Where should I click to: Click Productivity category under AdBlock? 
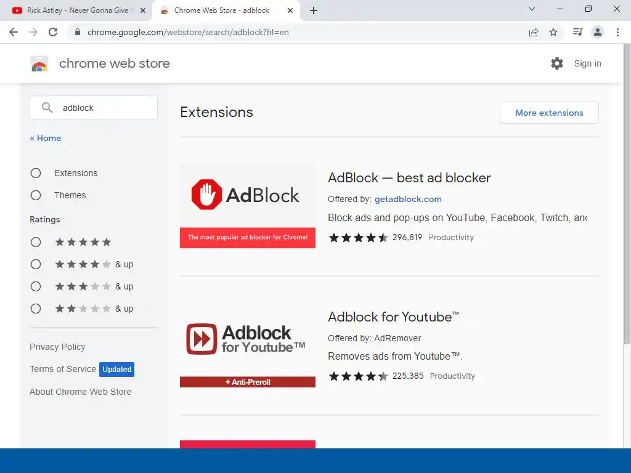pos(451,238)
